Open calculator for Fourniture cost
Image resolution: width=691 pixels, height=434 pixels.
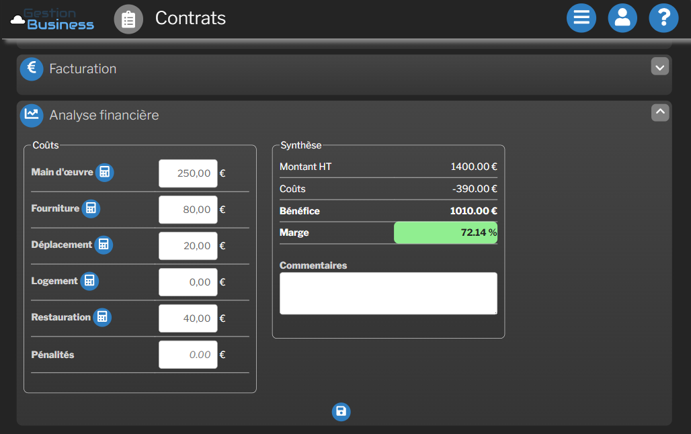pos(91,209)
